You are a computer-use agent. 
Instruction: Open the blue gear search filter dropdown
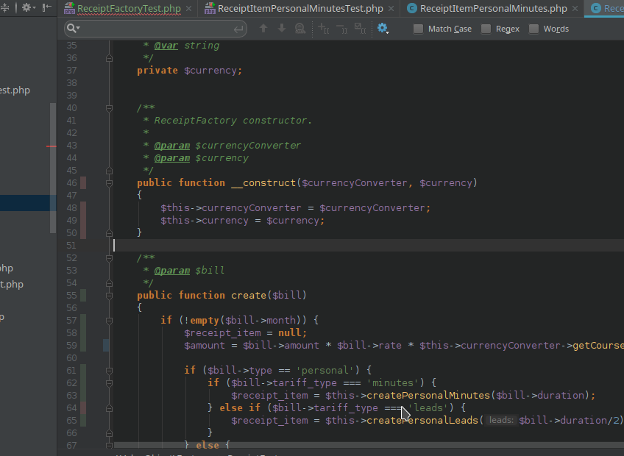[x=383, y=28]
